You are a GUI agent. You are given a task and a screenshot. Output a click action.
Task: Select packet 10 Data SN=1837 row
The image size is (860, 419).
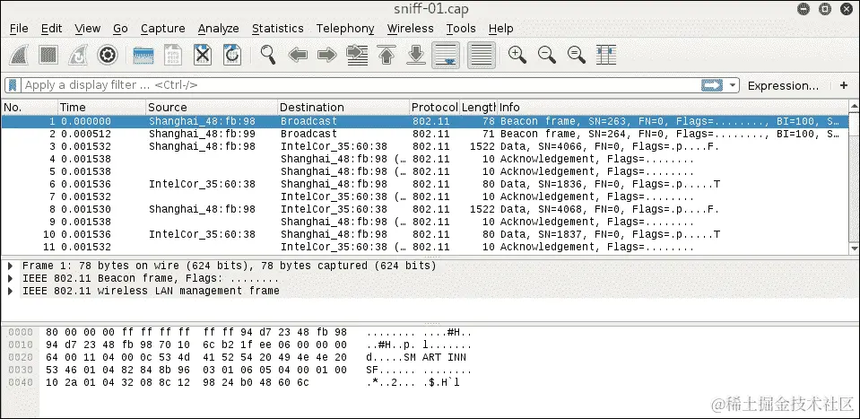[x=425, y=234]
